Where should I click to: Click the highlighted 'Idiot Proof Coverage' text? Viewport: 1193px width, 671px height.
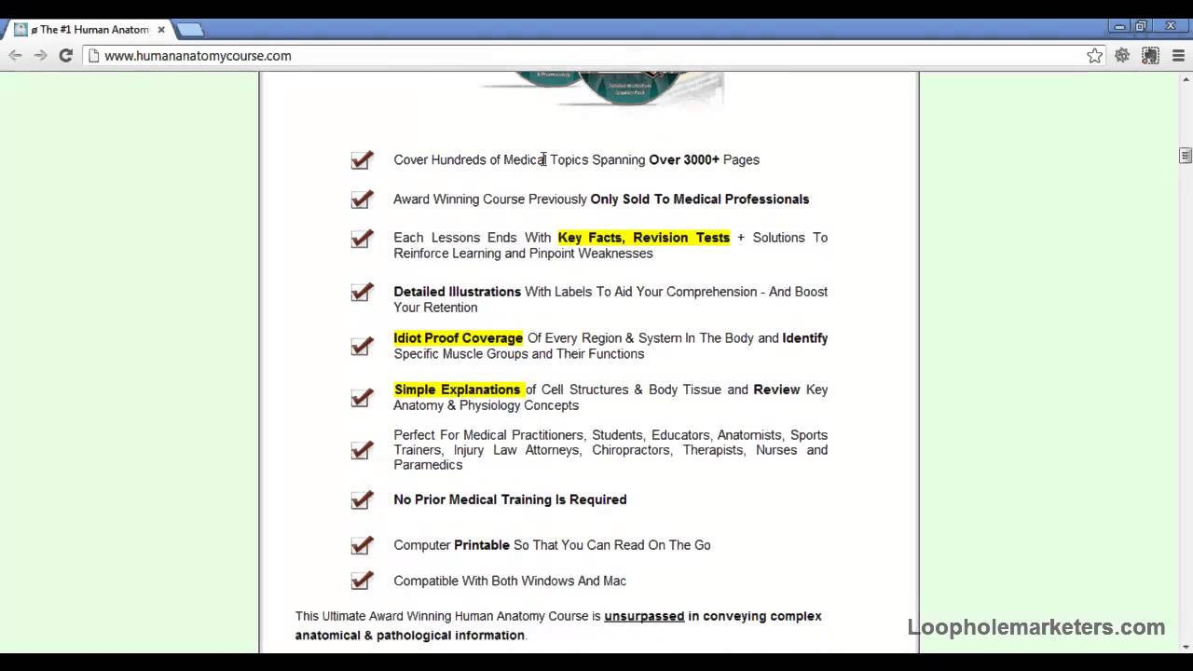458,338
